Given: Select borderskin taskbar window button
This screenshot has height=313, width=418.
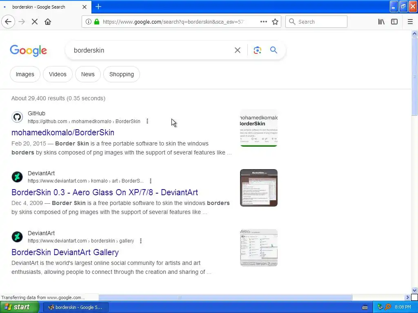Looking at the screenshot, I should tap(76, 307).
